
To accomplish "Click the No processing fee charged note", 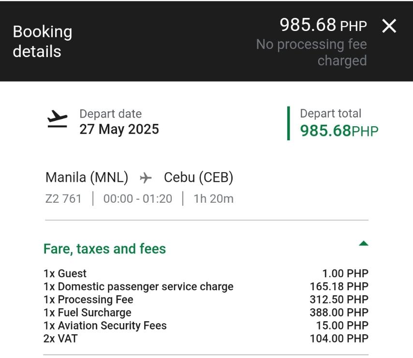I will tap(311, 52).
